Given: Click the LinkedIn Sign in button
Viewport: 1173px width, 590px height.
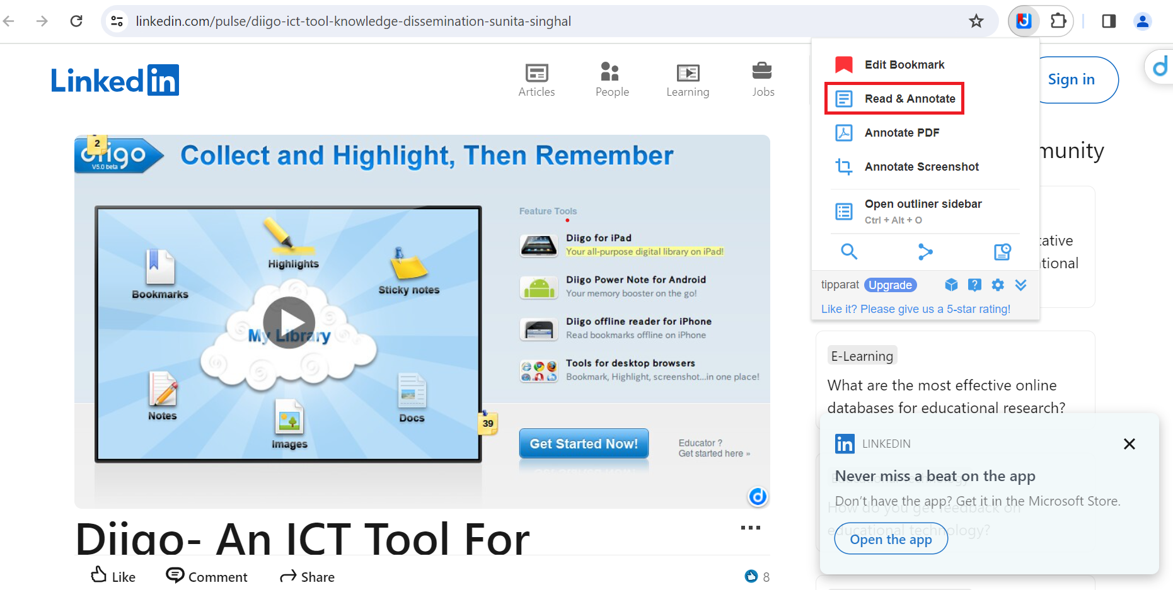Looking at the screenshot, I should pyautogui.click(x=1072, y=79).
